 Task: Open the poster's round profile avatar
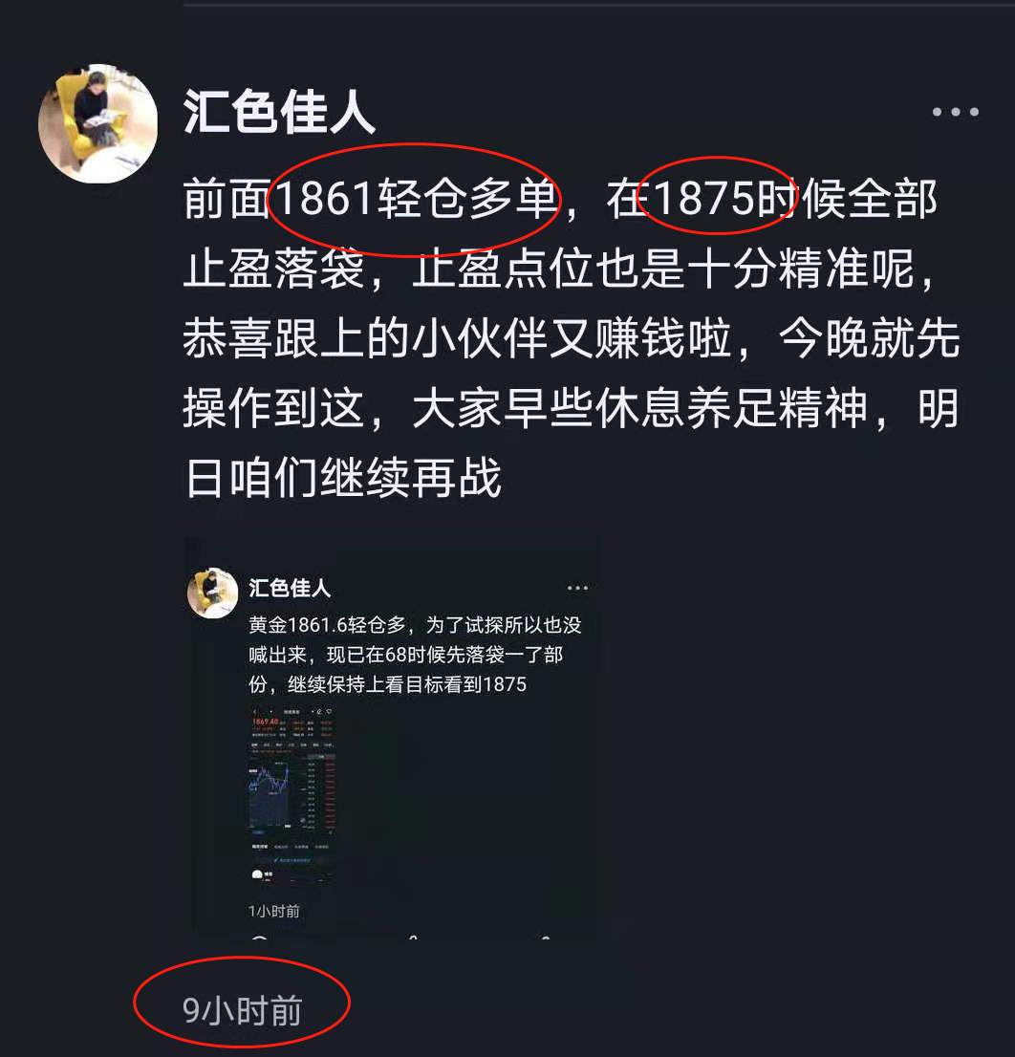pos(98,123)
